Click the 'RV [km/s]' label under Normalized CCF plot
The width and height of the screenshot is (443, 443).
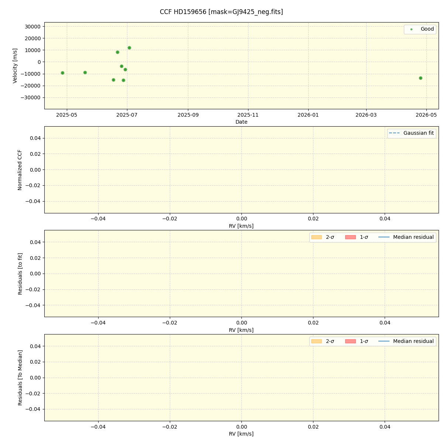pyautogui.click(x=241, y=226)
